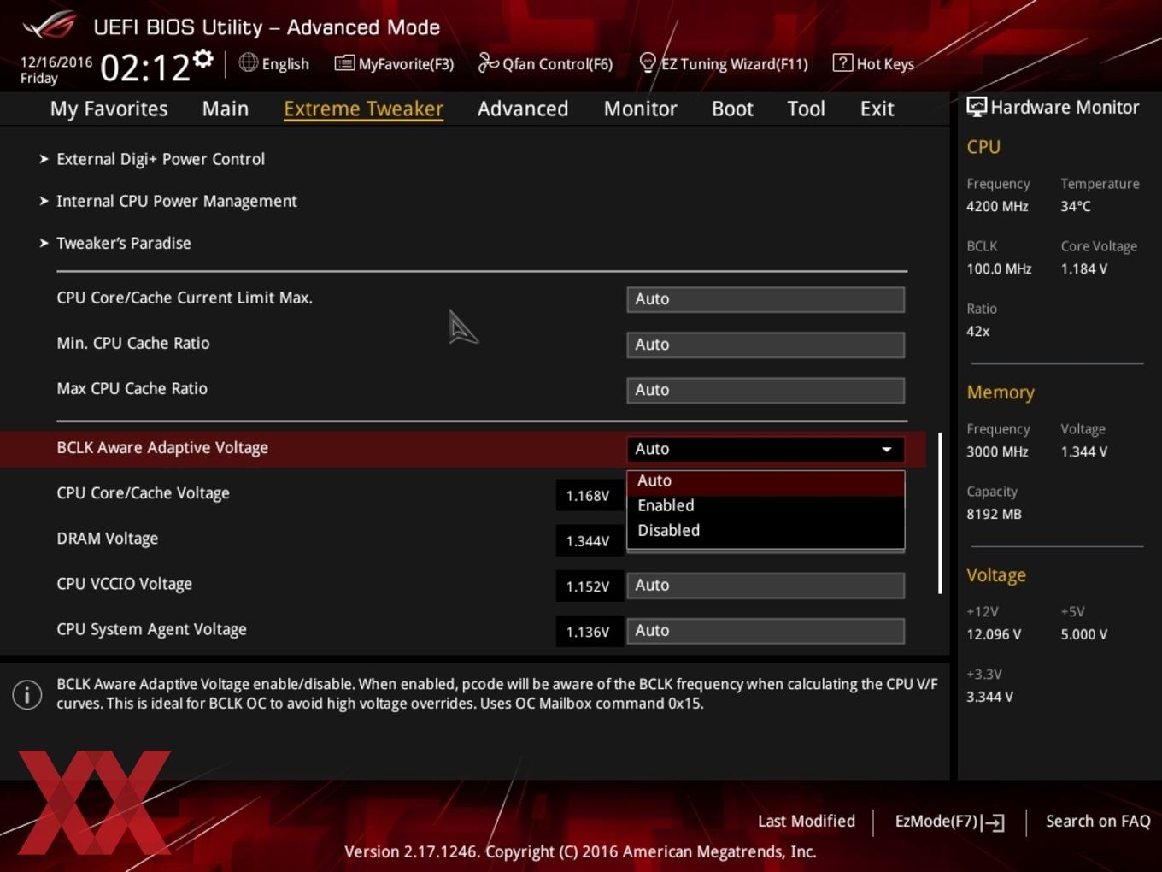
Task: Choose Enabled in dropdown list
Action: (766, 506)
